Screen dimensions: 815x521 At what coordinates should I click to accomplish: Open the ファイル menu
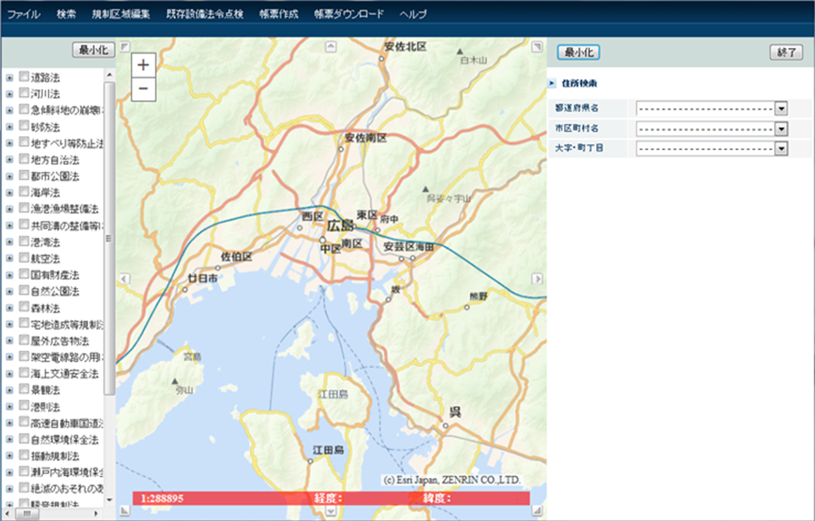[23, 14]
